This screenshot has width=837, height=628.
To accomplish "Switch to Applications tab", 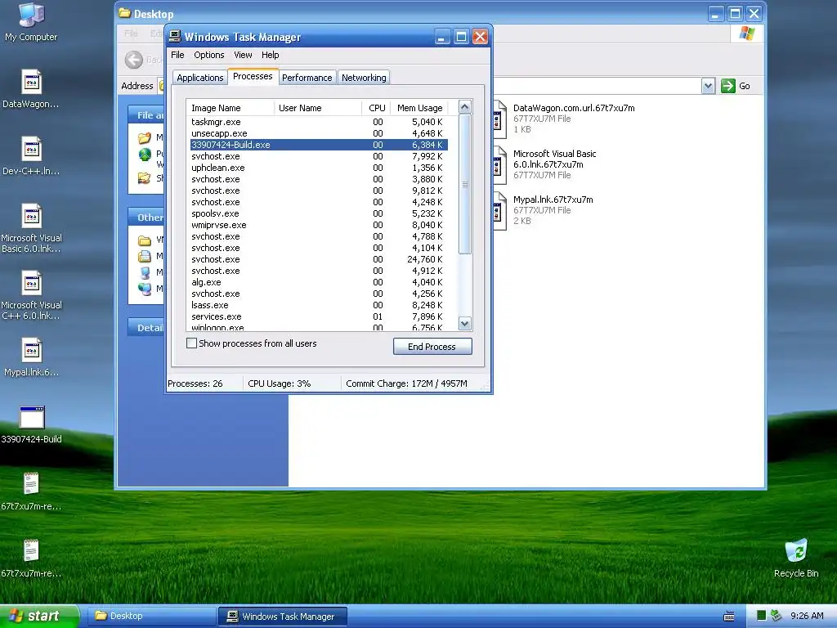I will point(199,78).
